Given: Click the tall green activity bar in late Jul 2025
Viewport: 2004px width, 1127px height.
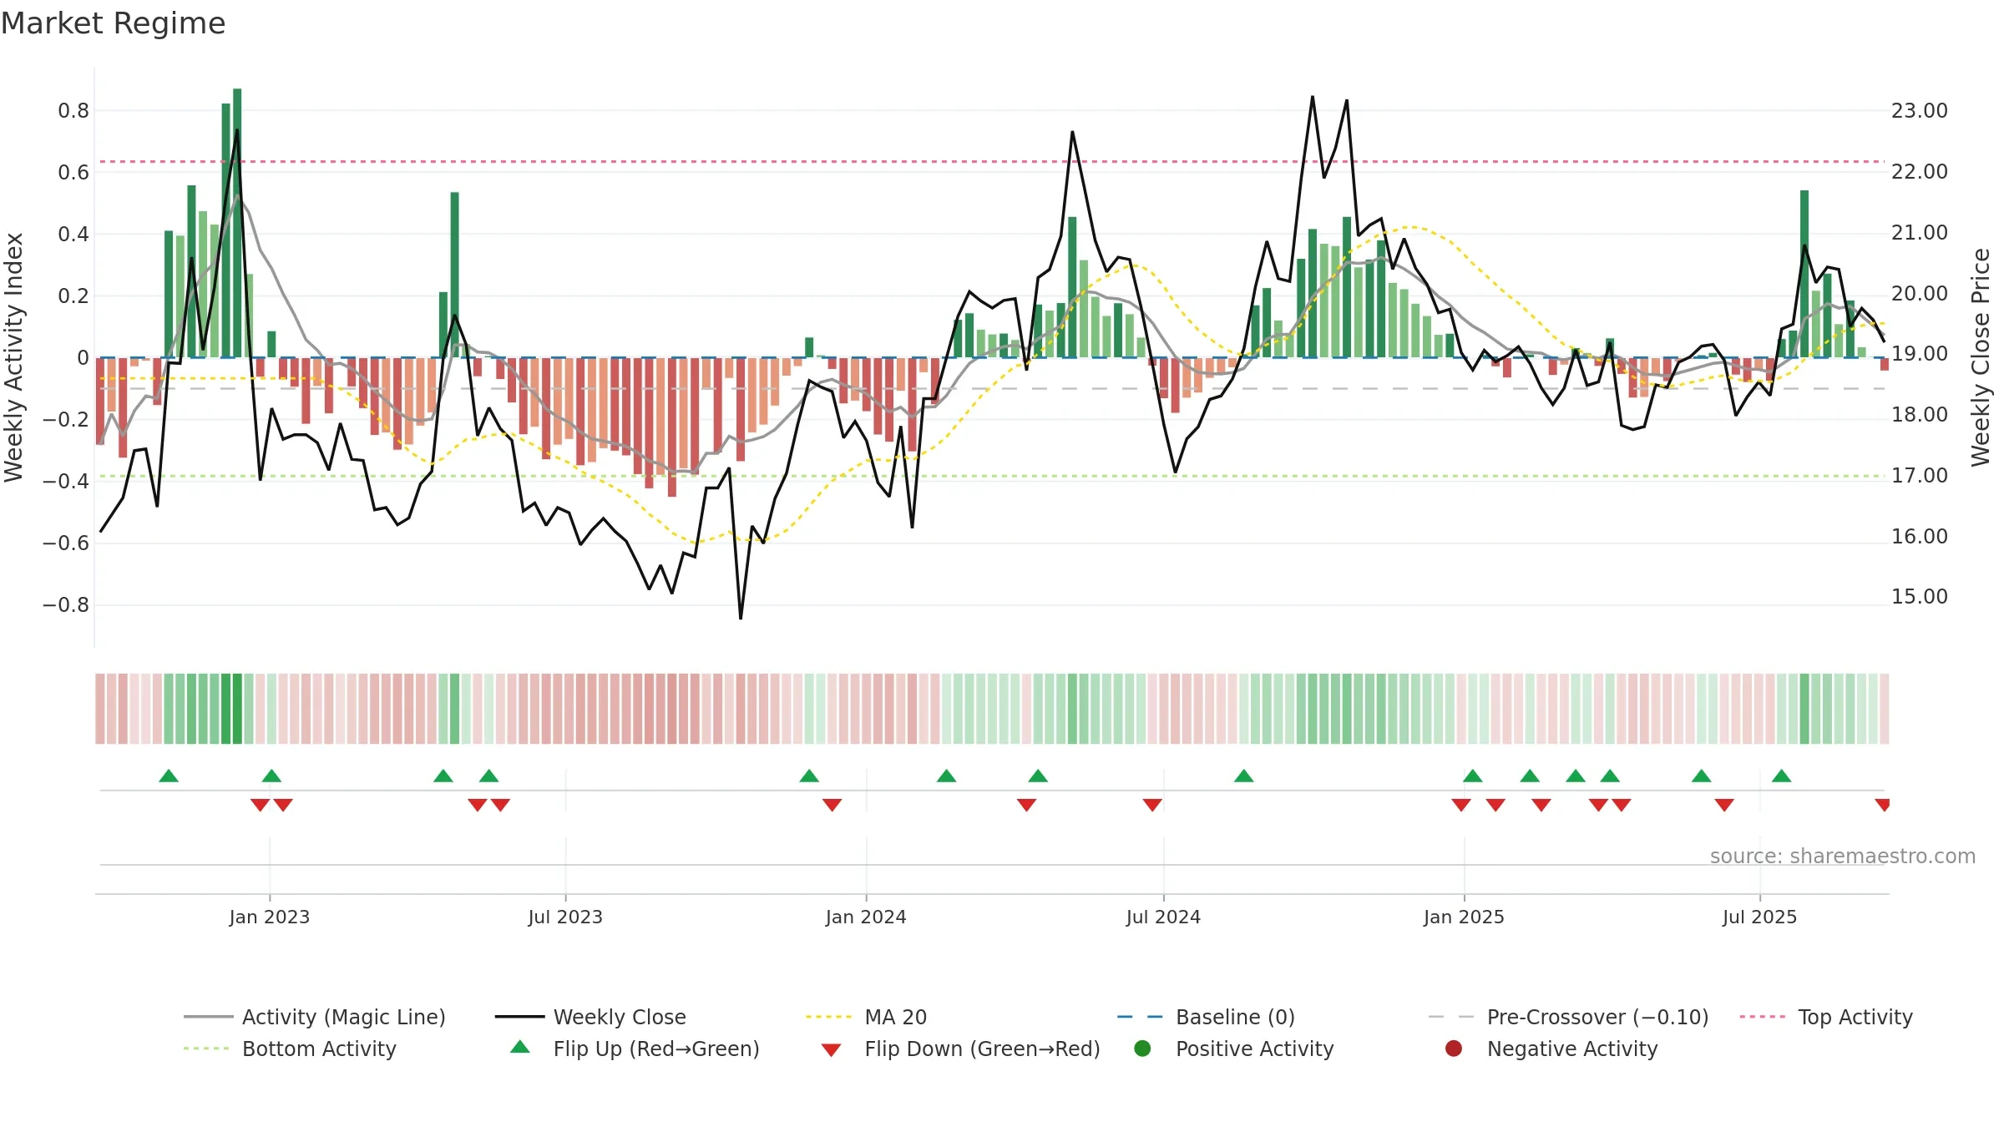Looking at the screenshot, I should click(1804, 274).
